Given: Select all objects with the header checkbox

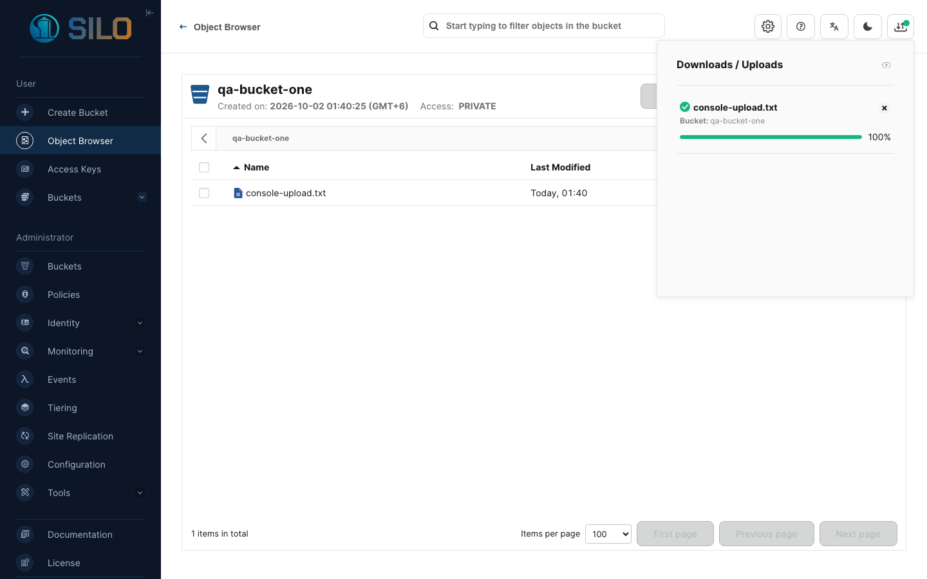Looking at the screenshot, I should [204, 167].
